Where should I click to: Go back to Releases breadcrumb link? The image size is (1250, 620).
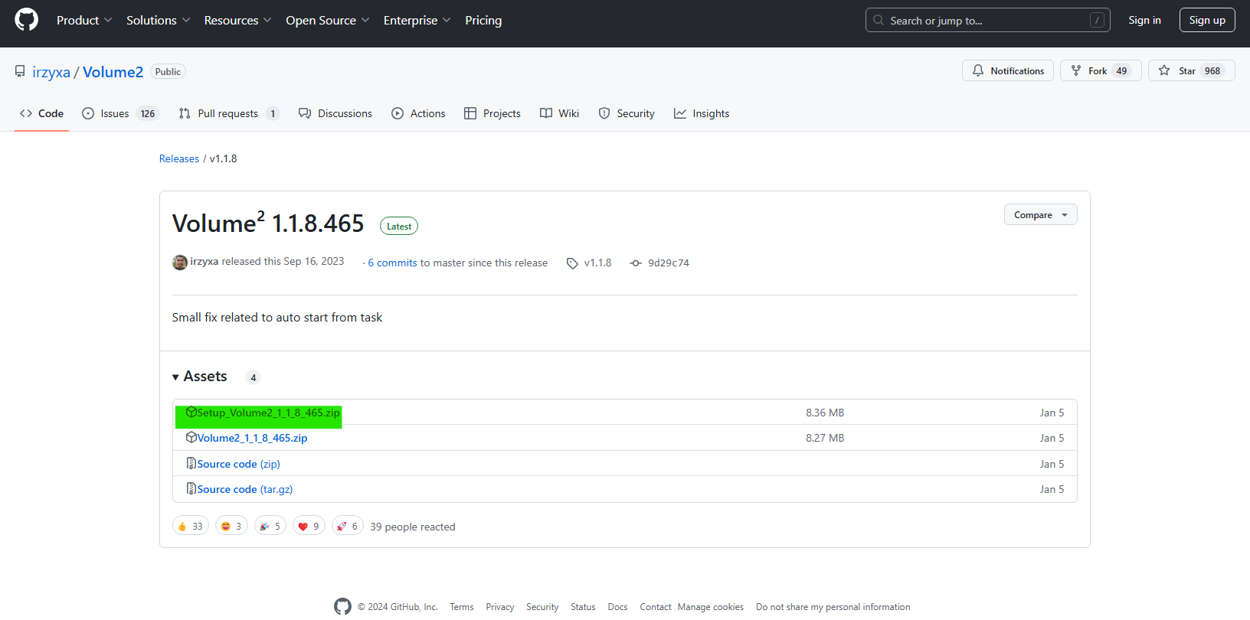pos(179,158)
